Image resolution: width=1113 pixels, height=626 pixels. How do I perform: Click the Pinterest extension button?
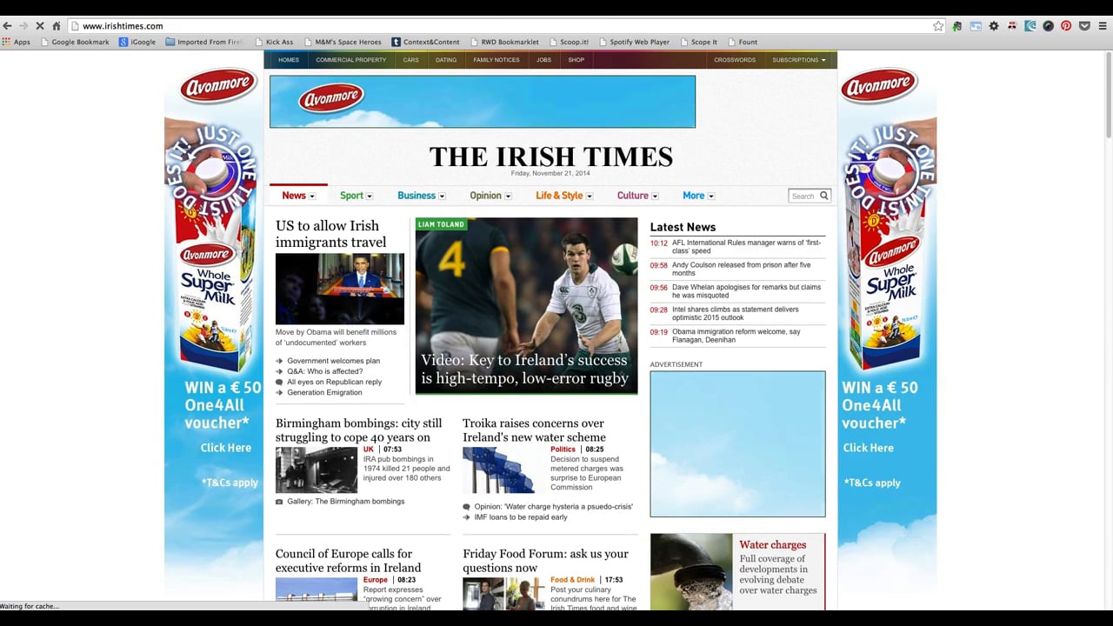[1066, 26]
